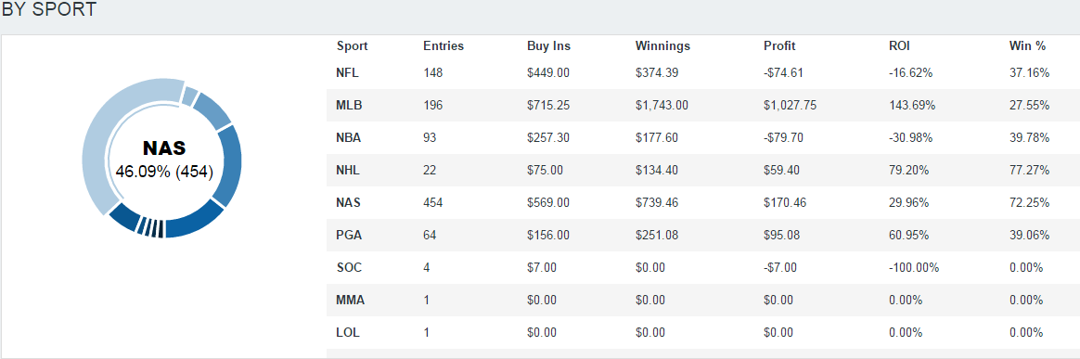Viewport: 1080px width, 359px height.
Task: Select the MLB row in the table
Action: point(702,106)
